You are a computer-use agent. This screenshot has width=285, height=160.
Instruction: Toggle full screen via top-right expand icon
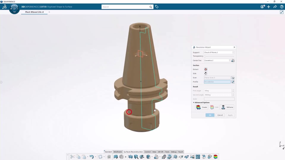(281, 12)
